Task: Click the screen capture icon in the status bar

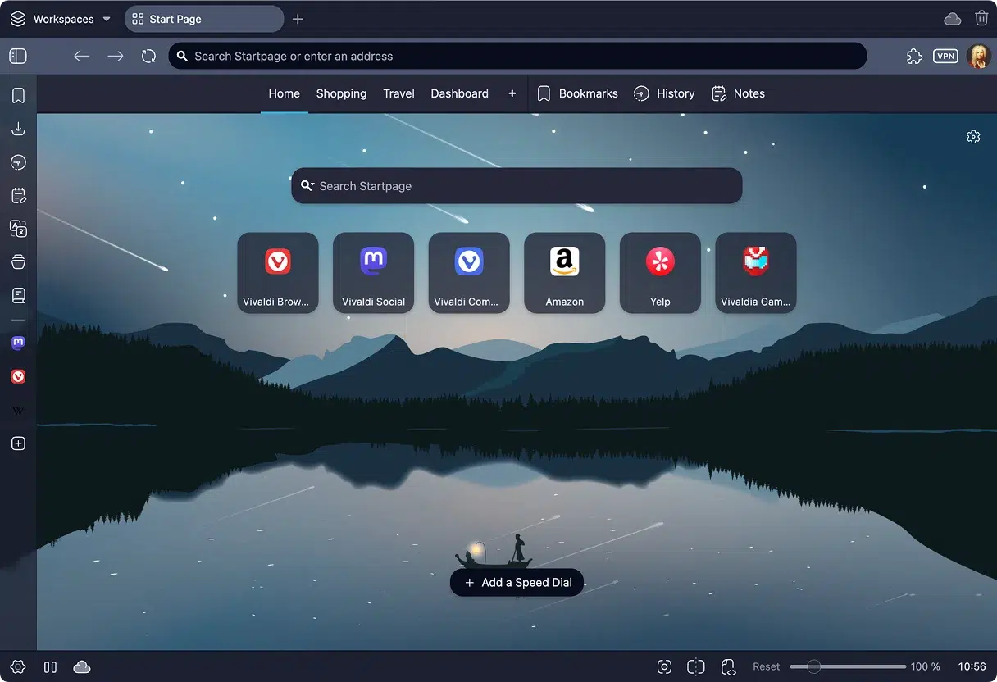Action: tap(665, 666)
